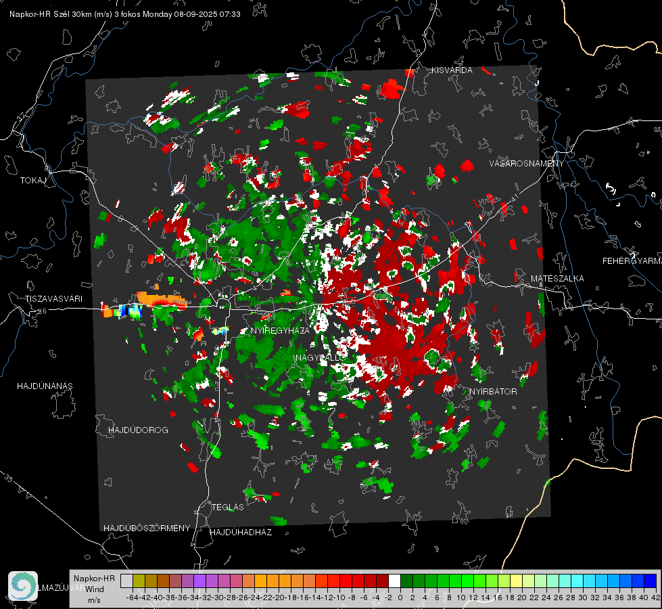Click the date stamp '08-09-2025 07:33' in header

pos(208,14)
